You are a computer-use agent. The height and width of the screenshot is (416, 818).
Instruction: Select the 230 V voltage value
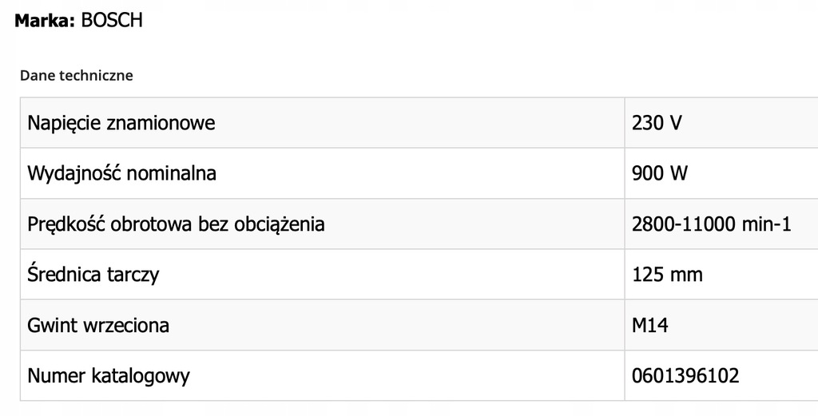pos(657,124)
